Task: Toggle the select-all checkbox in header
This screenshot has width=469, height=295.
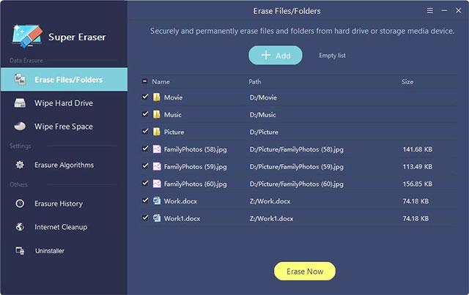Action: pyautogui.click(x=144, y=81)
